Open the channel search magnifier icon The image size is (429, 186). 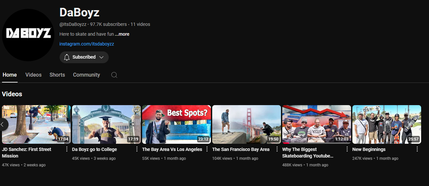point(114,75)
